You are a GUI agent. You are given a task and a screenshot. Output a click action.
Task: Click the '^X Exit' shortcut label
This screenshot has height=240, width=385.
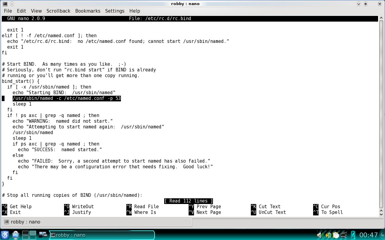tap(11, 212)
